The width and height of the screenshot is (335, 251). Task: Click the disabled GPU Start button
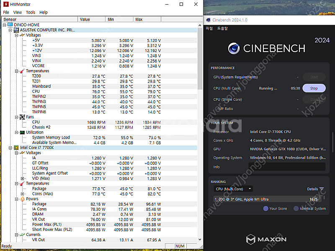[x=314, y=77]
